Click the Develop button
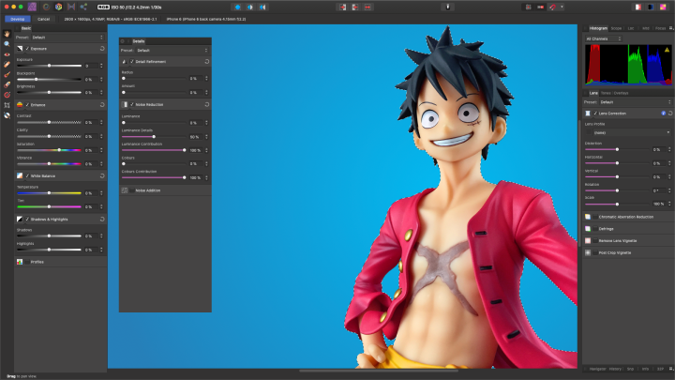 point(18,19)
